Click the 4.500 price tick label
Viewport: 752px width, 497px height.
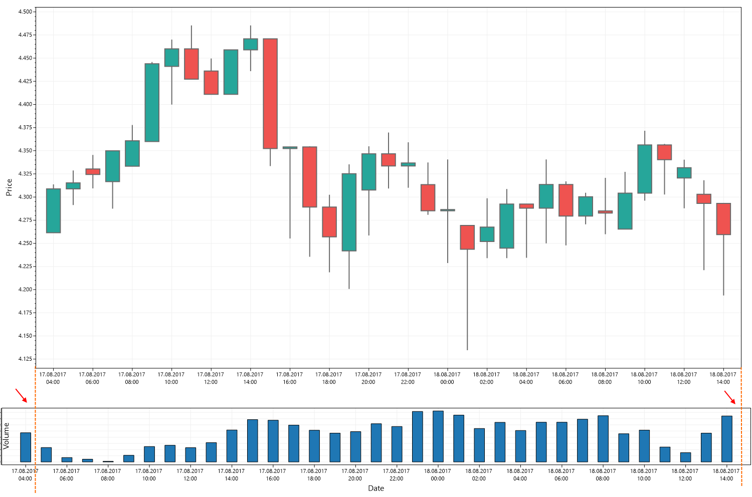point(25,12)
